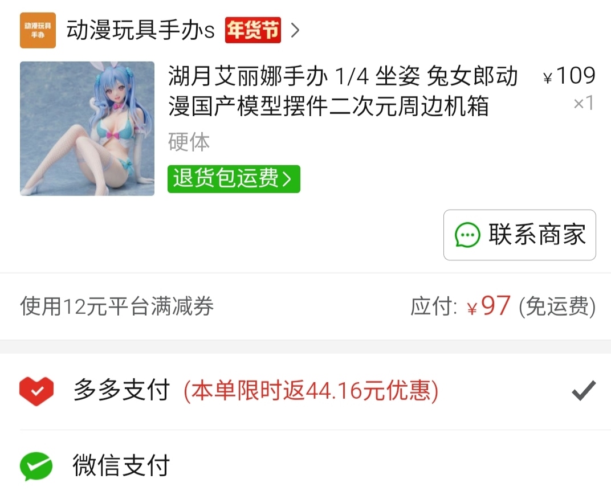Choose 微信支付 as payment method

[x=305, y=465]
